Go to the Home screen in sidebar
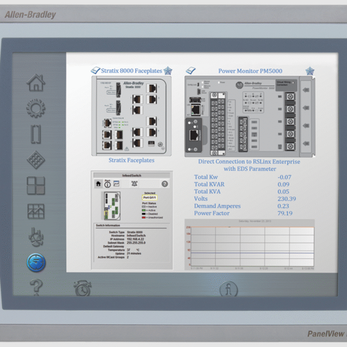 click(x=36, y=83)
